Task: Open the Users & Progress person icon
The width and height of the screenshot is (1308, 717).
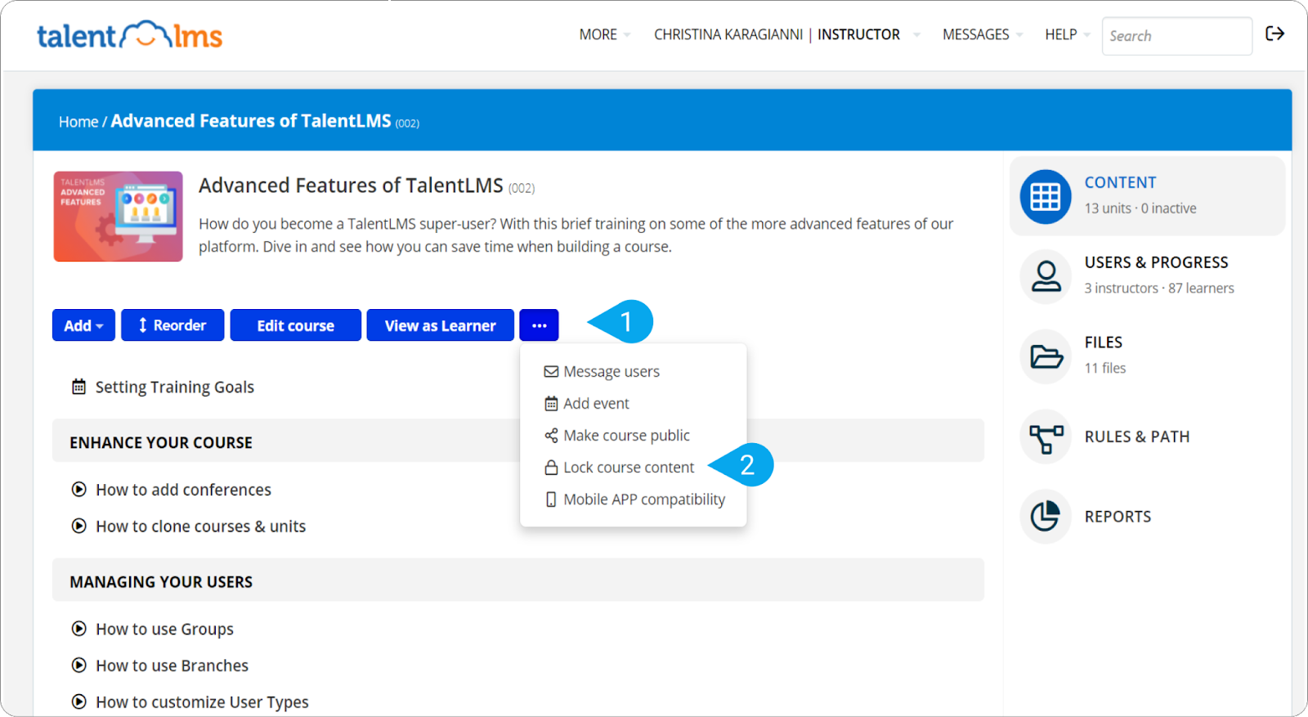Action: (1045, 276)
